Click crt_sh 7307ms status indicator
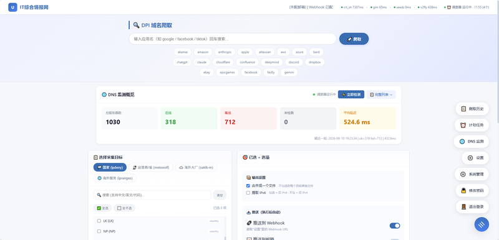This screenshot has height=240, width=499. coord(352,7)
